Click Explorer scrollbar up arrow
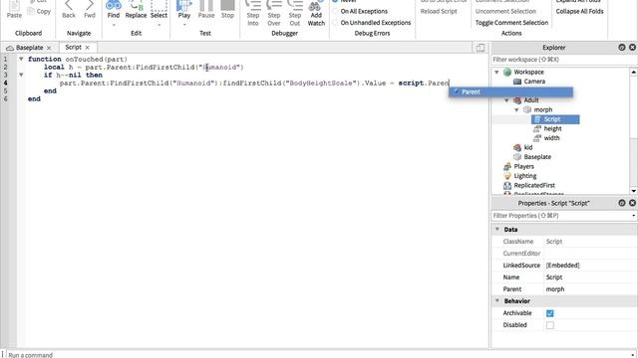 [x=634, y=72]
